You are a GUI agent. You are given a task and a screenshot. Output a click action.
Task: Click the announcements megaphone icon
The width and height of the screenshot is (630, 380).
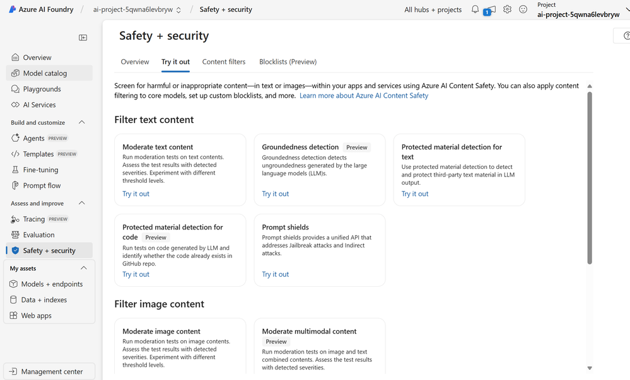[489, 10]
